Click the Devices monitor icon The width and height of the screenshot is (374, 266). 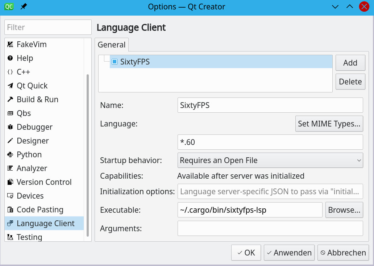(10, 196)
